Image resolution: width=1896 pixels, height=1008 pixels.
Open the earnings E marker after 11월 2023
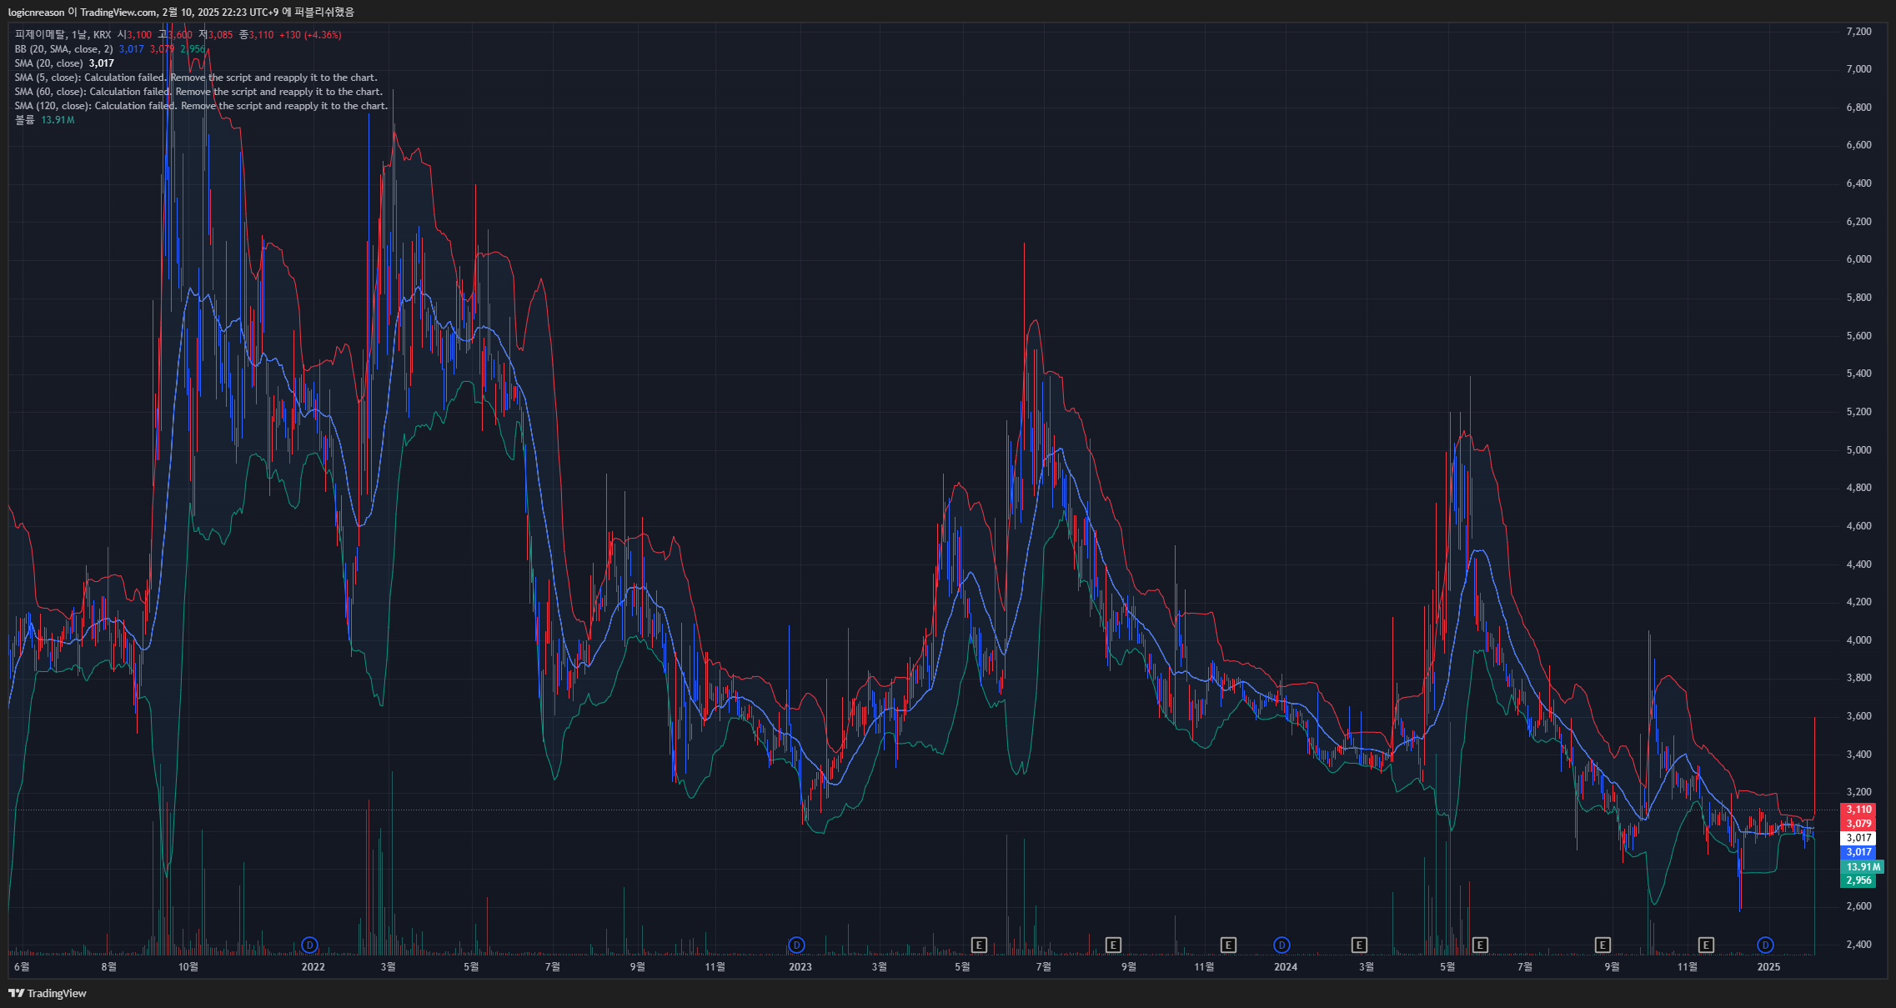(x=1228, y=945)
